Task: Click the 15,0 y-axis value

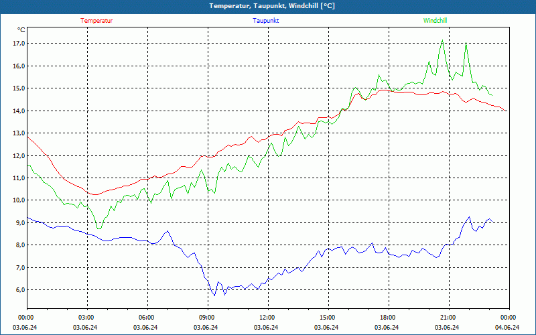Action: click(19, 88)
